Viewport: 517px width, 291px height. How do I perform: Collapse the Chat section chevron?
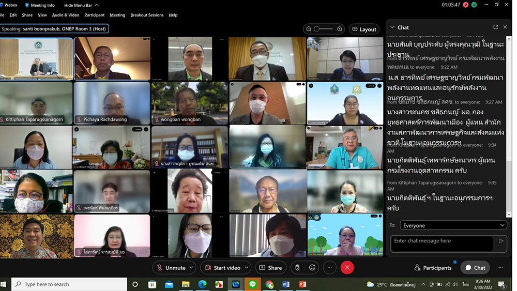tap(392, 27)
